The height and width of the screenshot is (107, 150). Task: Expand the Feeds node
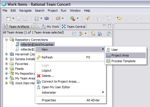pyautogui.click(x=6, y=68)
